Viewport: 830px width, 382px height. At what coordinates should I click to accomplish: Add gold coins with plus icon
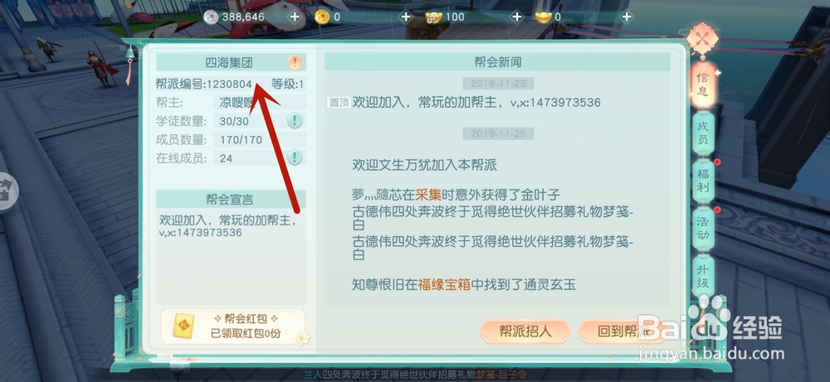pyautogui.click(x=406, y=17)
